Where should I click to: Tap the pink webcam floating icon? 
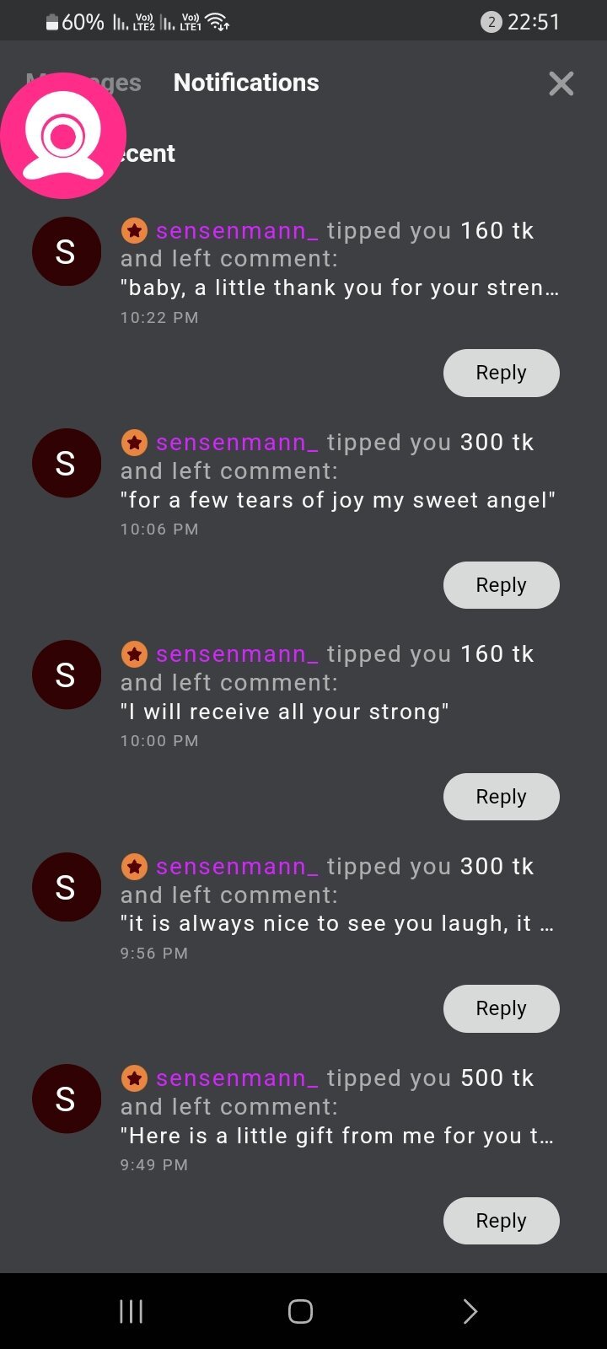point(63,136)
